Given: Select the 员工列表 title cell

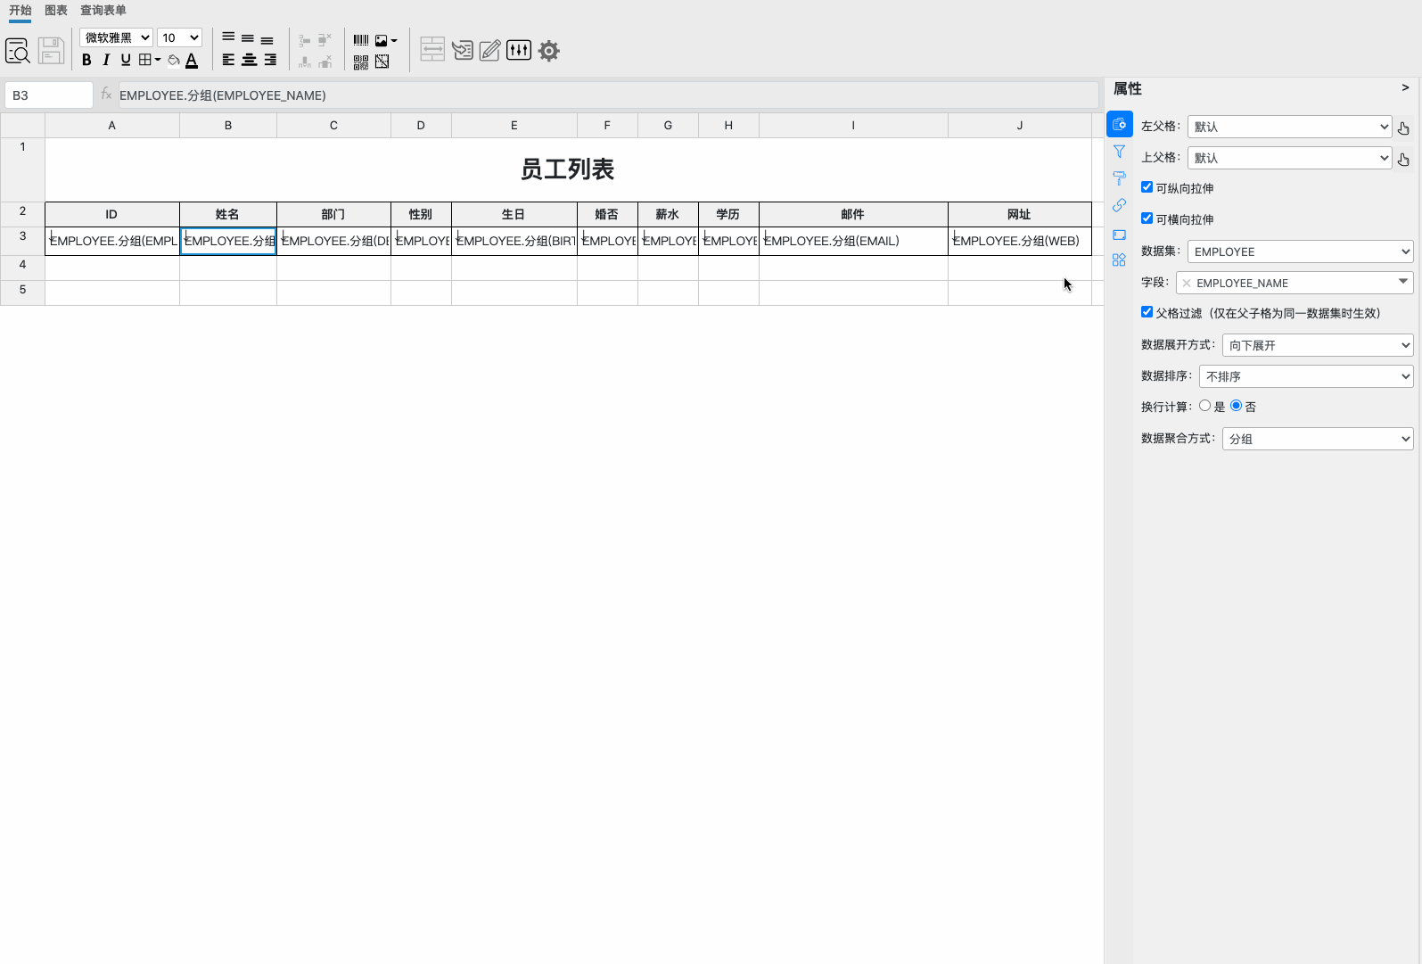Looking at the screenshot, I should 568,169.
